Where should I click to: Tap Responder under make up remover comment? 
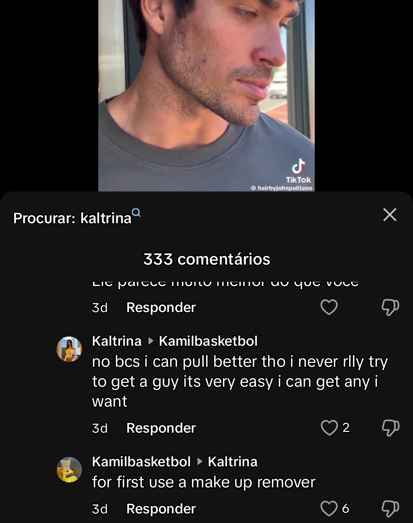pyautogui.click(x=161, y=509)
